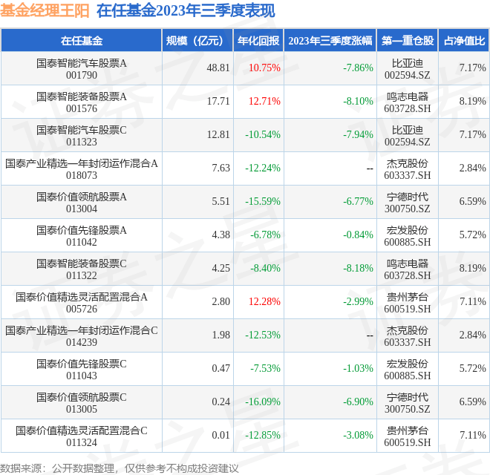Click the -0.84% third quarter change value
490x475 pixels.
point(358,235)
